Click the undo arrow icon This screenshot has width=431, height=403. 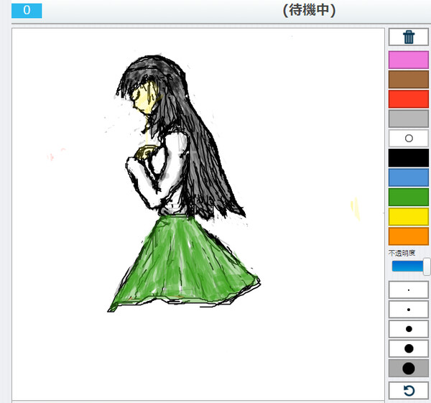pos(409,391)
